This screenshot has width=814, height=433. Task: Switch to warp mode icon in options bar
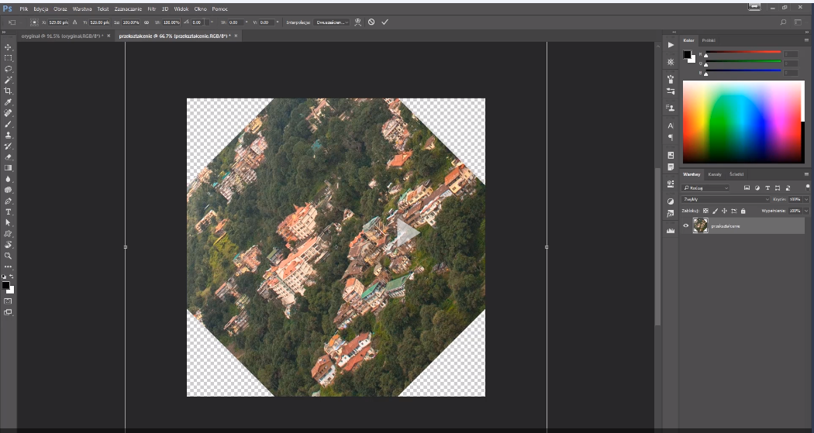tap(357, 22)
